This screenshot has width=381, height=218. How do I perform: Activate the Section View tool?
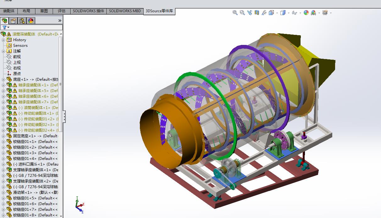tap(257, 13)
